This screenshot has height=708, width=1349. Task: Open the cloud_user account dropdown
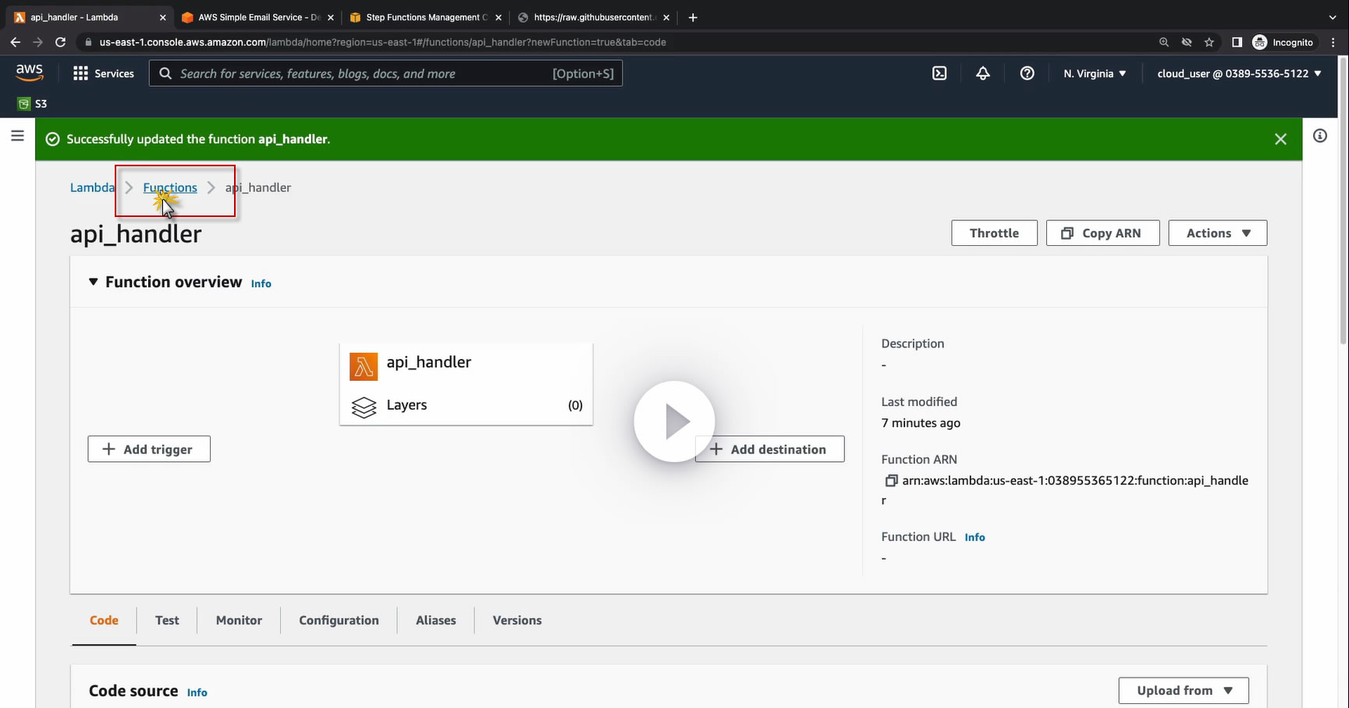pyautogui.click(x=1239, y=73)
